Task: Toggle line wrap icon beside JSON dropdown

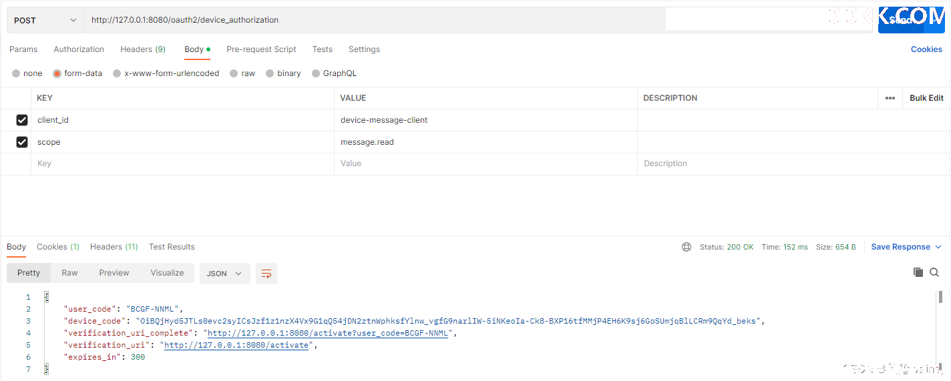Action: coord(266,274)
